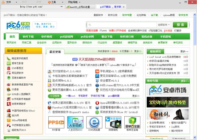
Task: Click the YY语音 icon
Action: pos(9,90)
